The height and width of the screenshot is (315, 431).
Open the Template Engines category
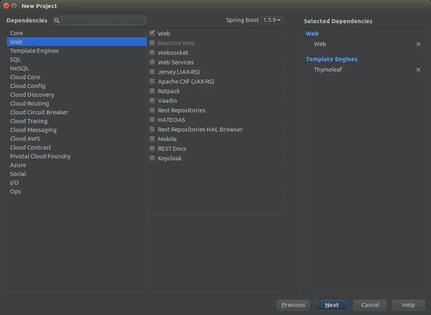point(77,51)
